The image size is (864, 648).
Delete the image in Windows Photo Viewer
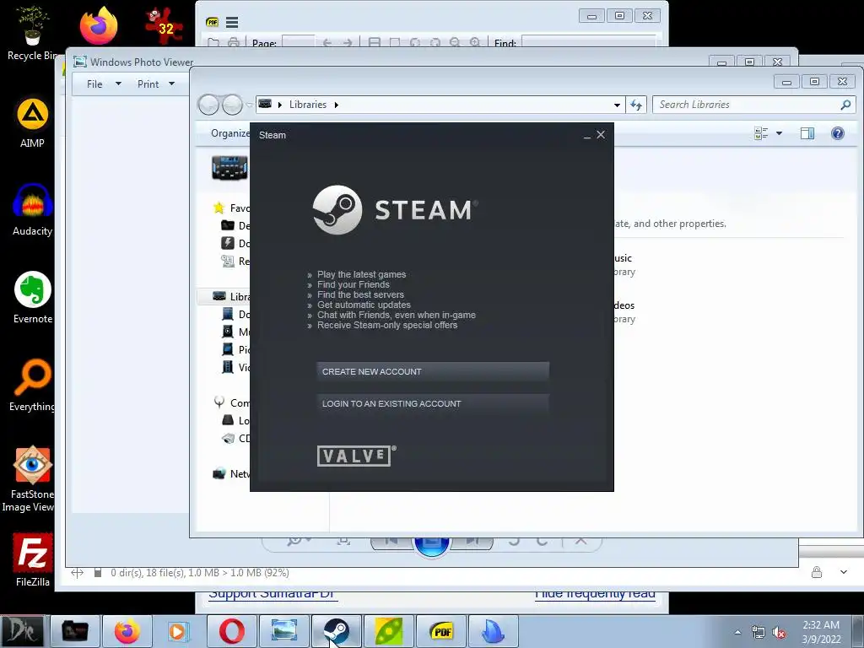pyautogui.click(x=580, y=541)
